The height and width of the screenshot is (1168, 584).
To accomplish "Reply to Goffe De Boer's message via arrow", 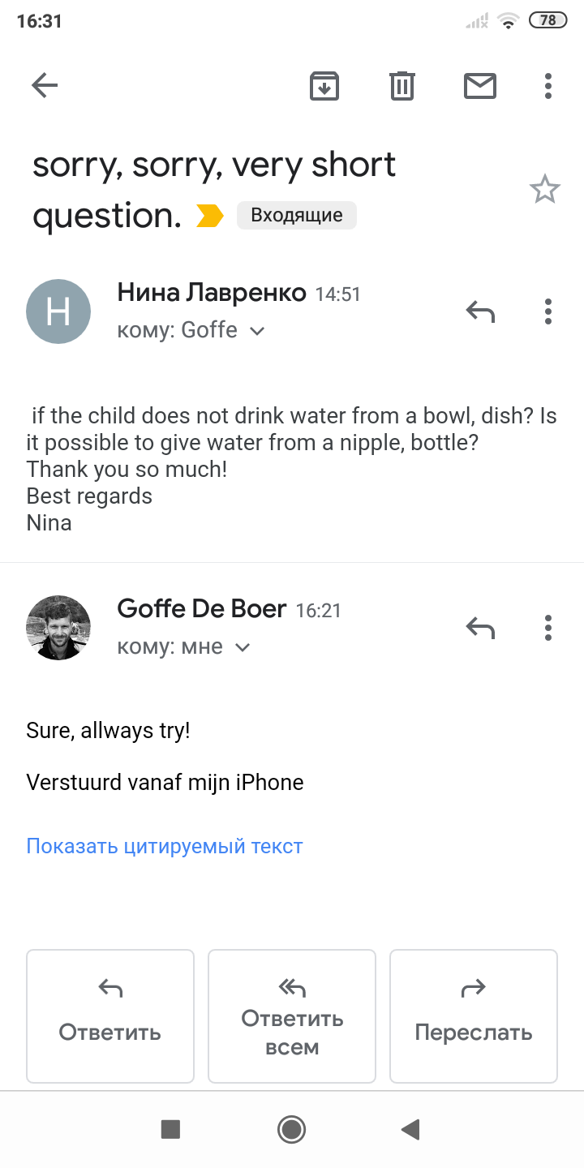I will (480, 627).
